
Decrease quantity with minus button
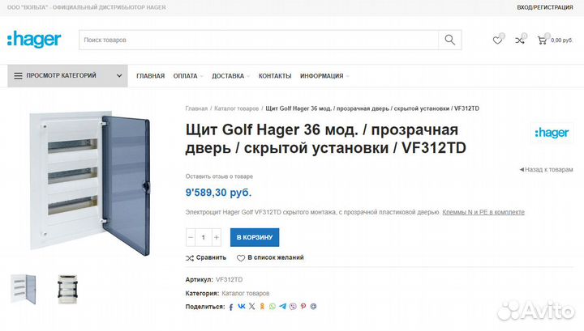click(x=191, y=237)
